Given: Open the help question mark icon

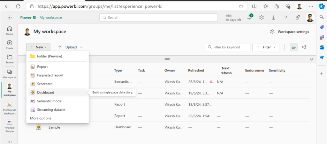Looking at the screenshot, I should click(286, 18).
